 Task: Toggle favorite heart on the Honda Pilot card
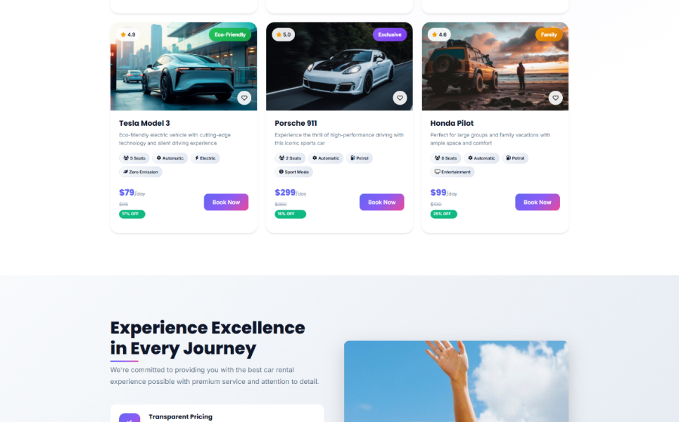click(x=555, y=98)
